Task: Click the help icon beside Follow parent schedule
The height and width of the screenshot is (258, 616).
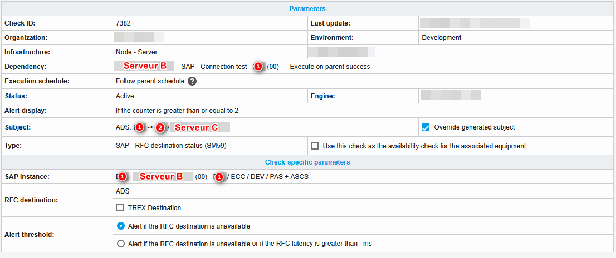Action: click(192, 81)
